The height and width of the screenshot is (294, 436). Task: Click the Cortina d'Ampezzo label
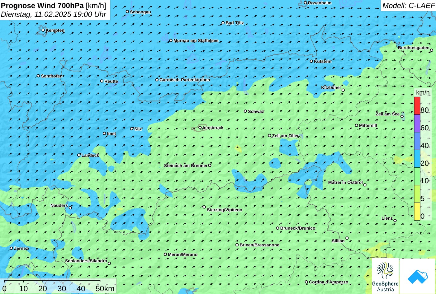[329, 282]
